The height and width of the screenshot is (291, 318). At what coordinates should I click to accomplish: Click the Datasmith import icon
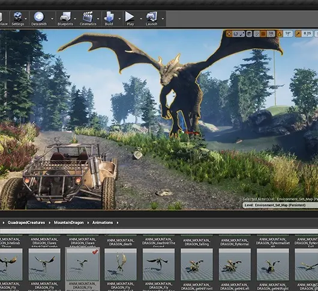click(x=39, y=19)
